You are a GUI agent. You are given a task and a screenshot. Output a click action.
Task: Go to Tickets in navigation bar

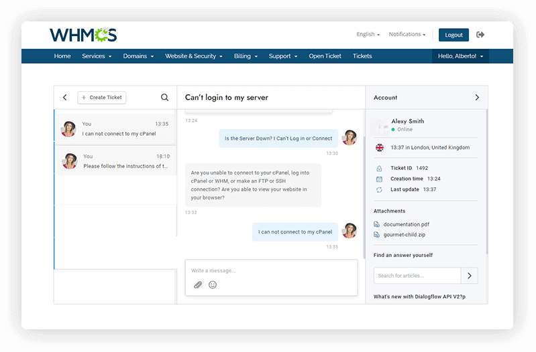point(362,56)
